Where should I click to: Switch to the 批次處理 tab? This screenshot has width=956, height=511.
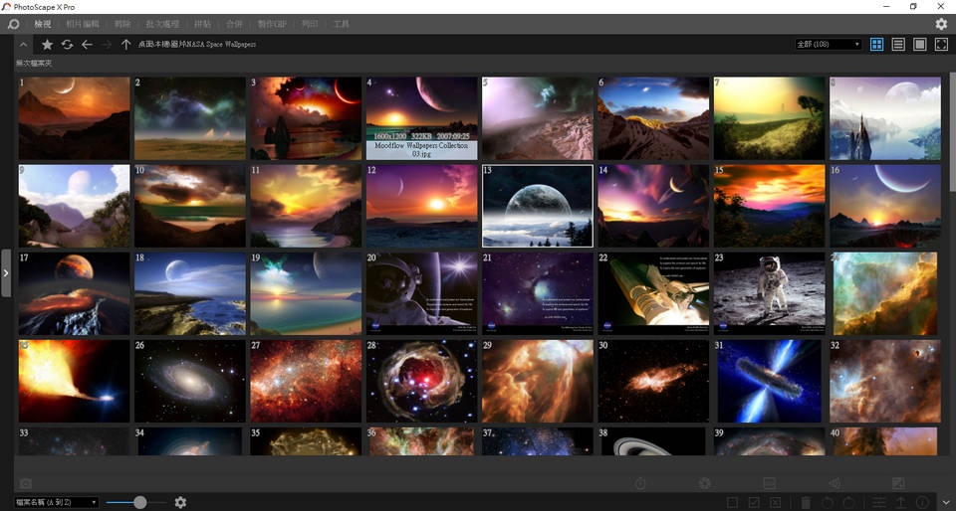161,23
